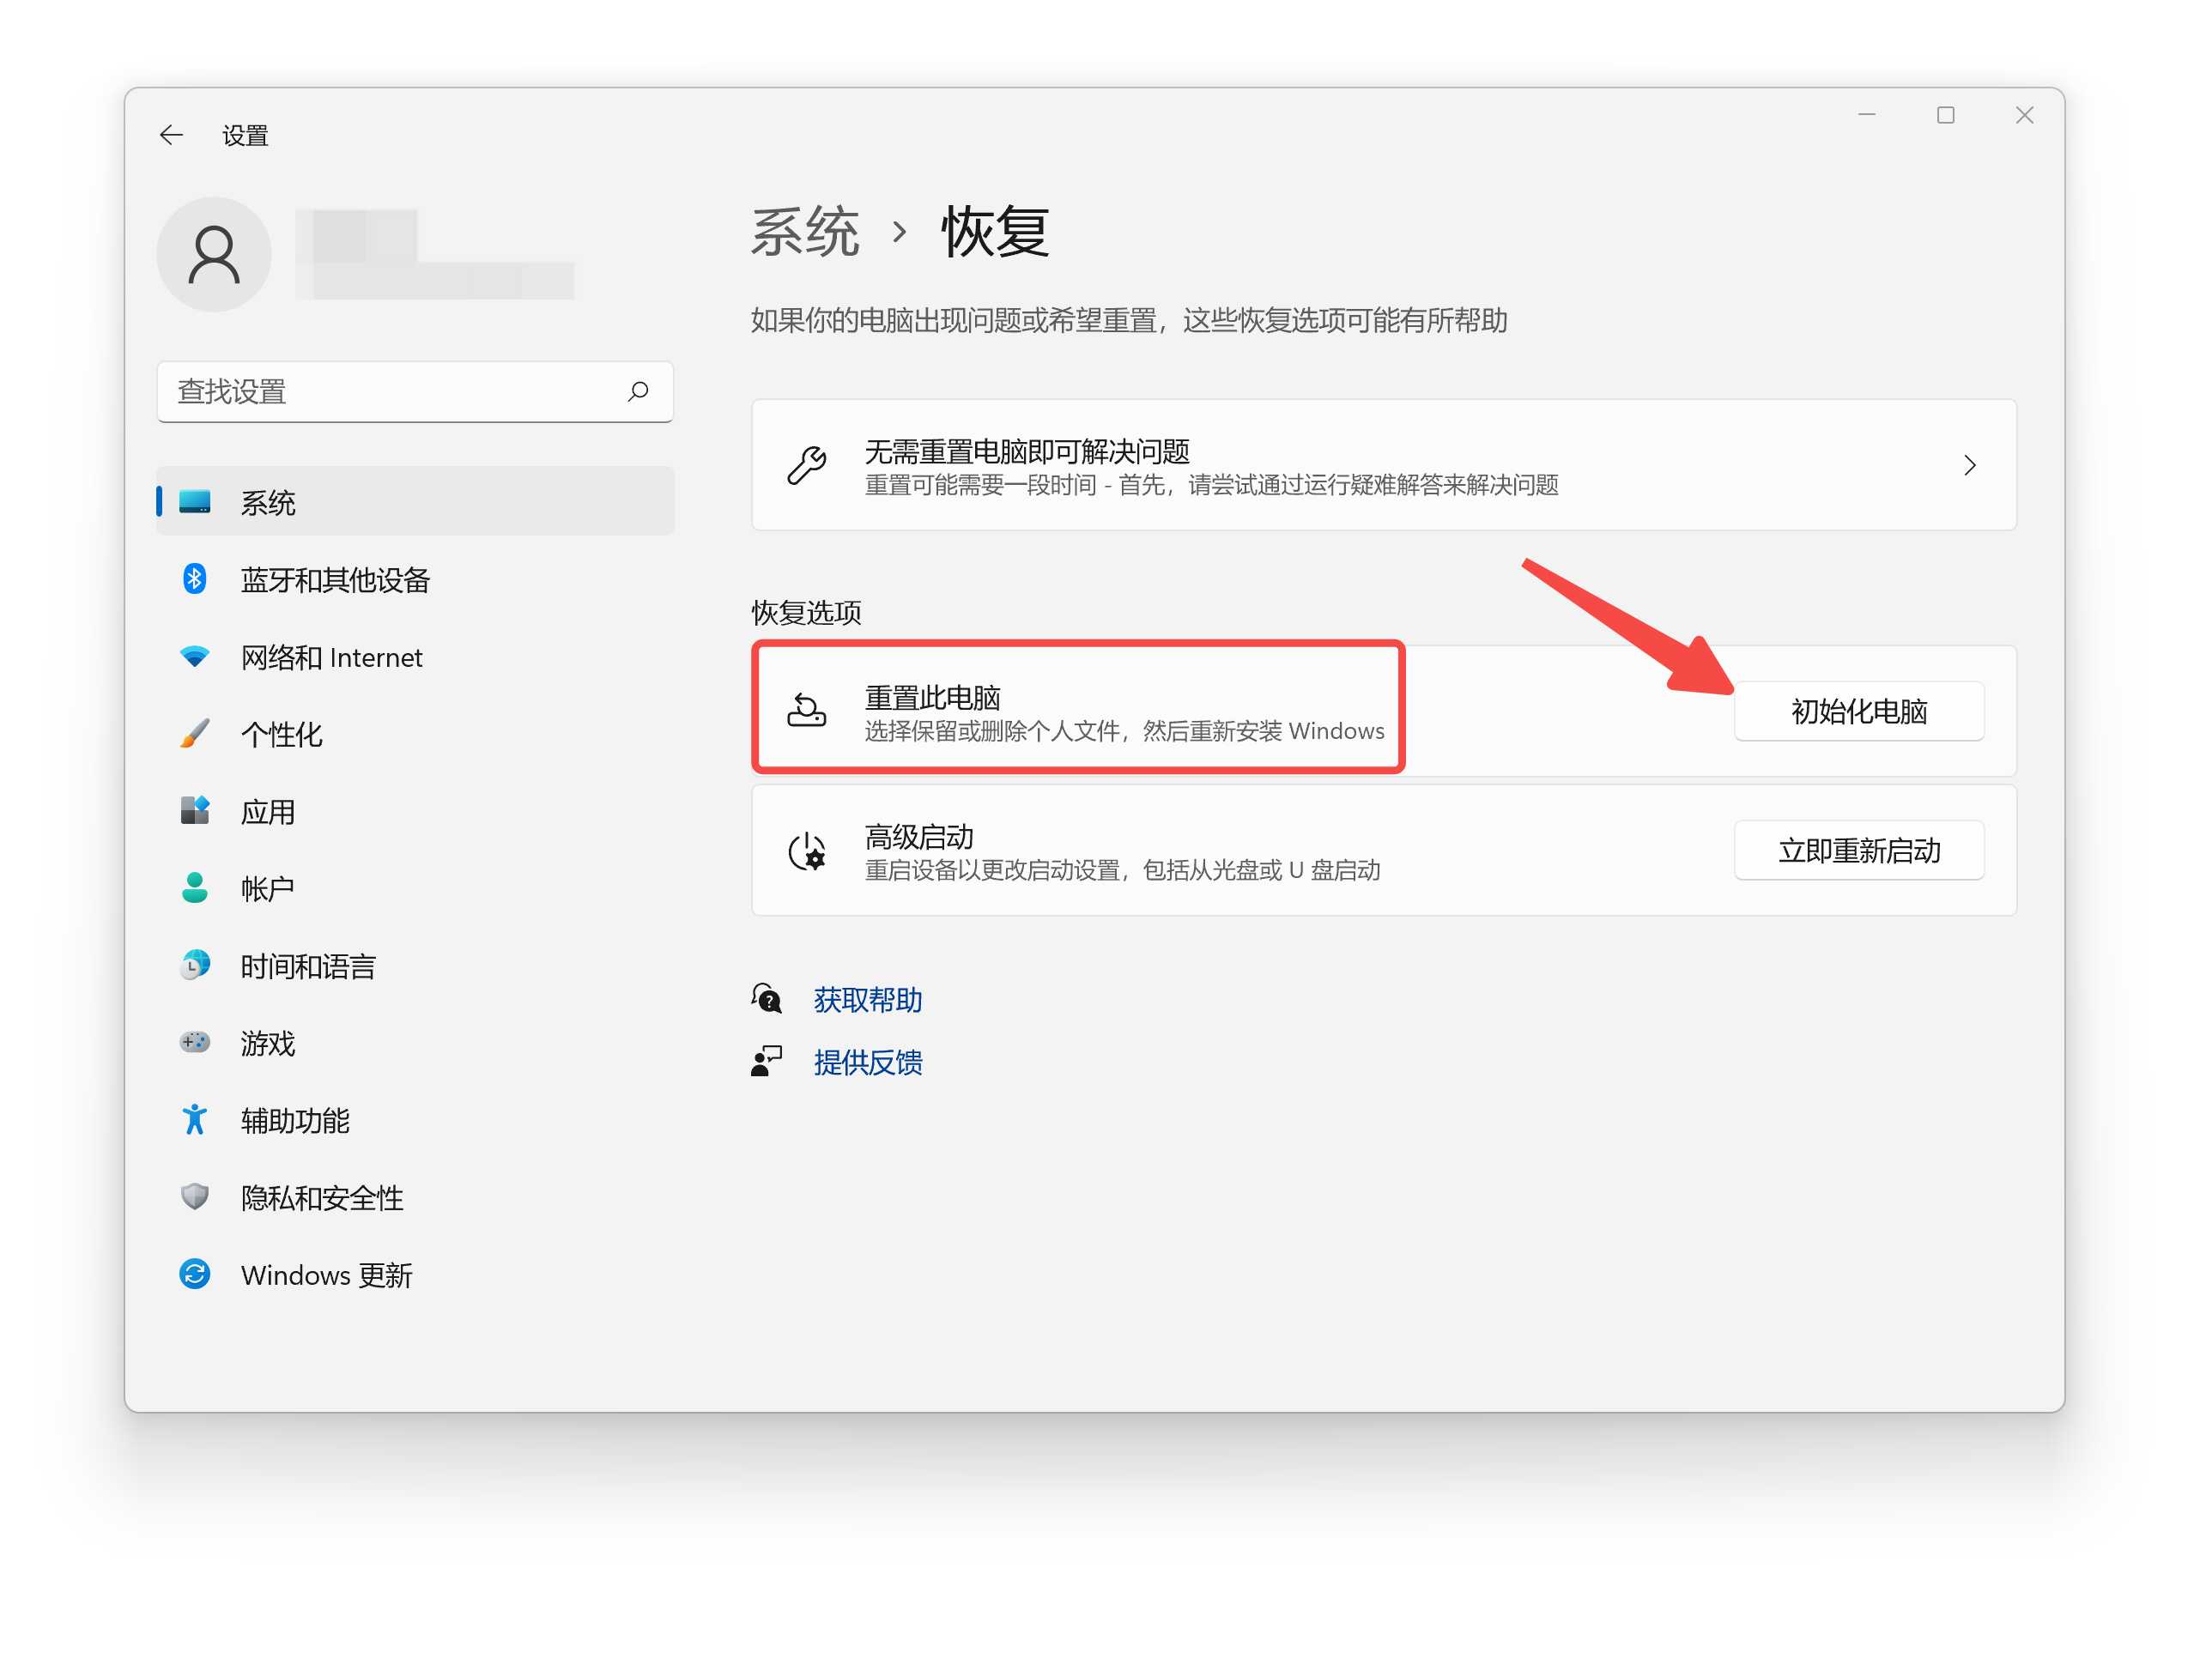The width and height of the screenshot is (2212, 1659).
Task: Click the 游戏 gamepad icon
Action: [195, 1042]
